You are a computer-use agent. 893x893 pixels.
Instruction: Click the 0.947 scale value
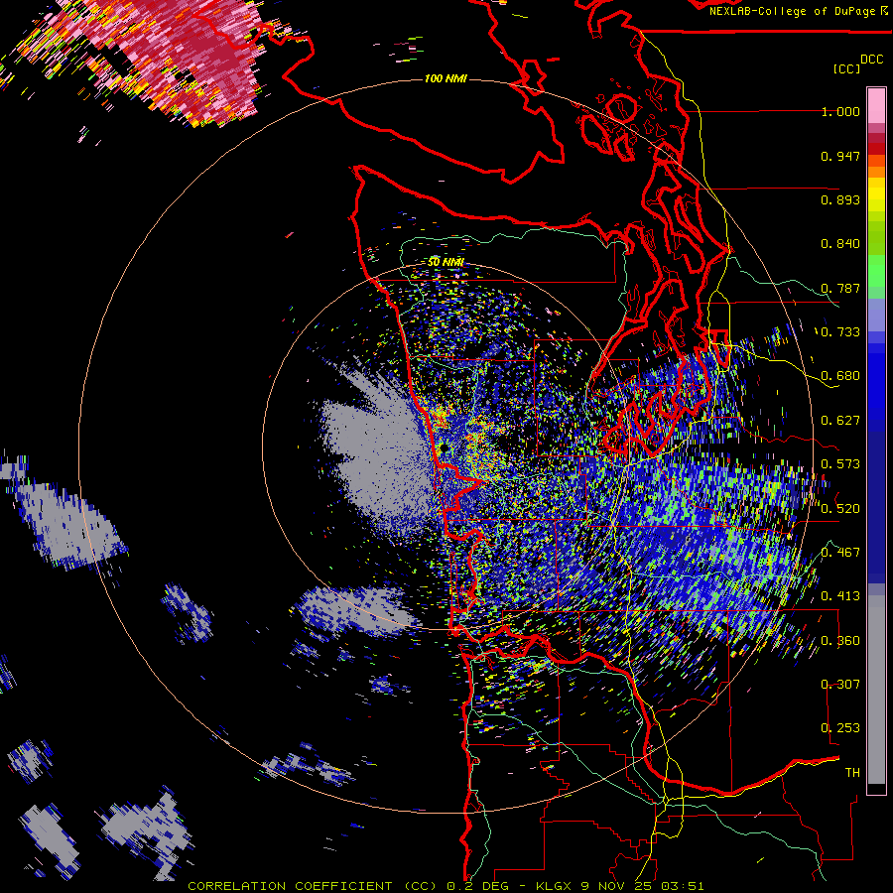(840, 156)
